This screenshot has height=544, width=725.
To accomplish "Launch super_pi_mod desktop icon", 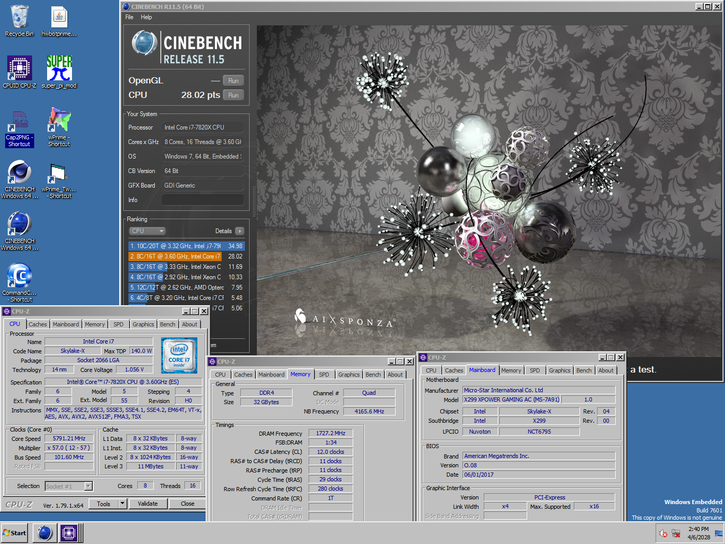I will [59, 72].
